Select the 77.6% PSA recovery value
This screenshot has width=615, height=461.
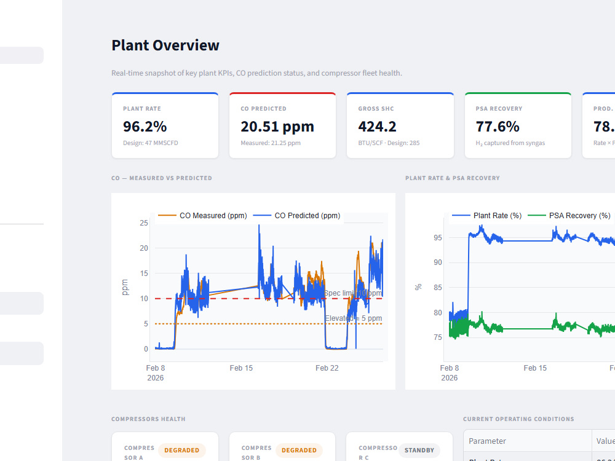pos(498,126)
